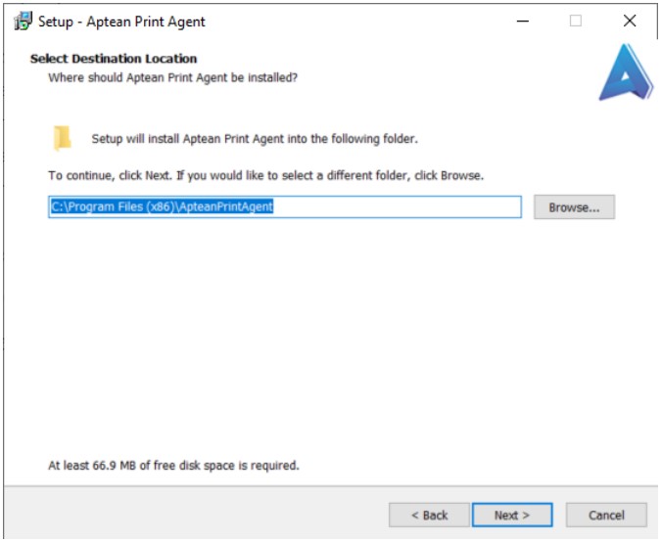
Task: Click the '66.9 MB of free disk space' note
Action: [173, 466]
